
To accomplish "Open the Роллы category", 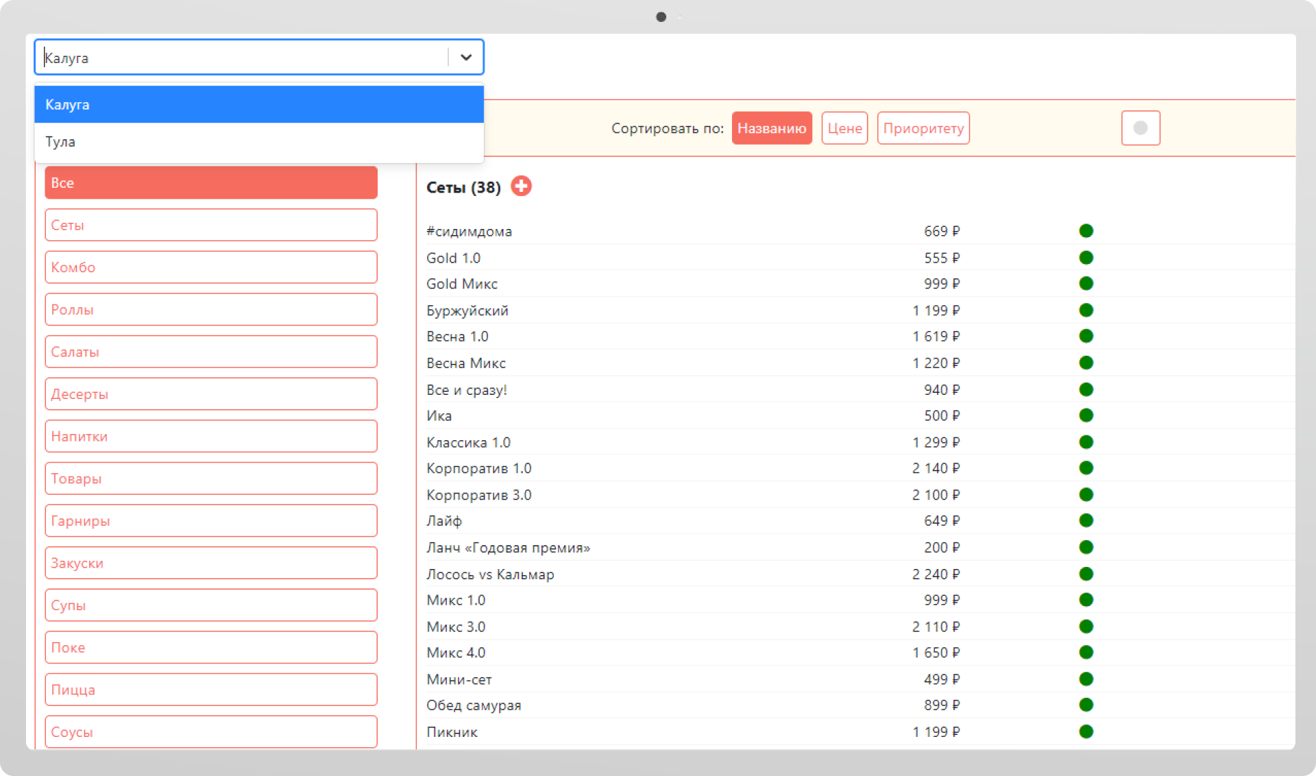I will tap(211, 310).
